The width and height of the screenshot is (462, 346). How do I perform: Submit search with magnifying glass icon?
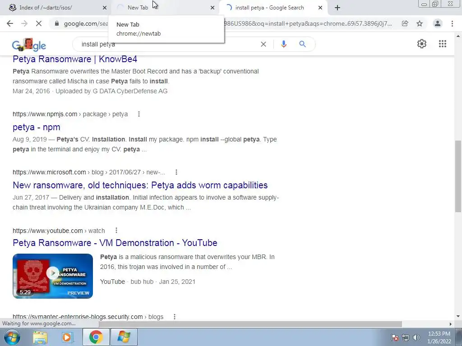(302, 44)
